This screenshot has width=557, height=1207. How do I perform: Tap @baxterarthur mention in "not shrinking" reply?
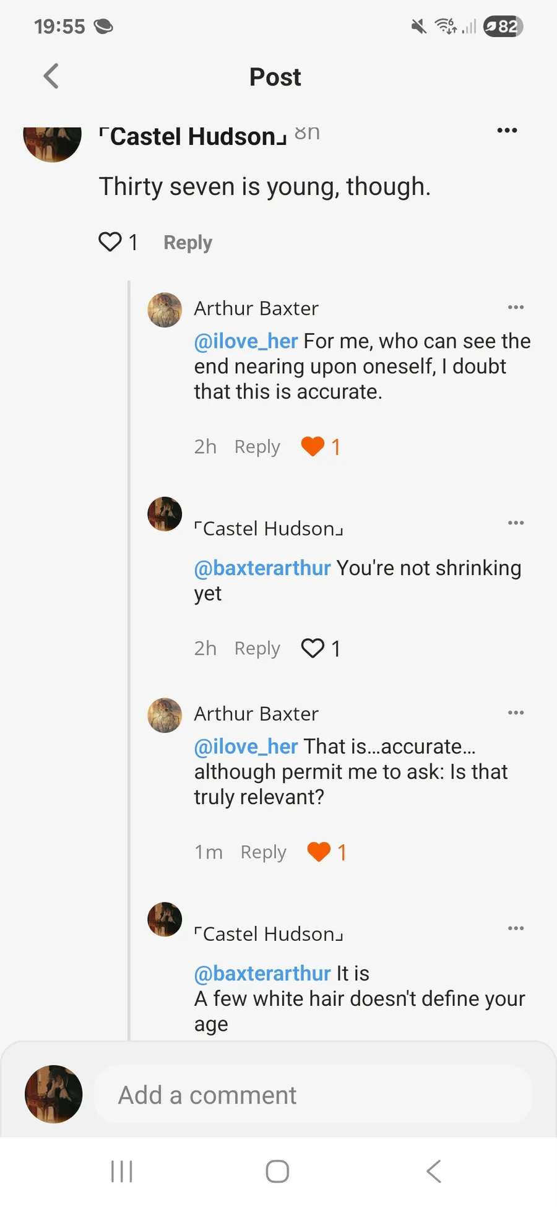262,568
